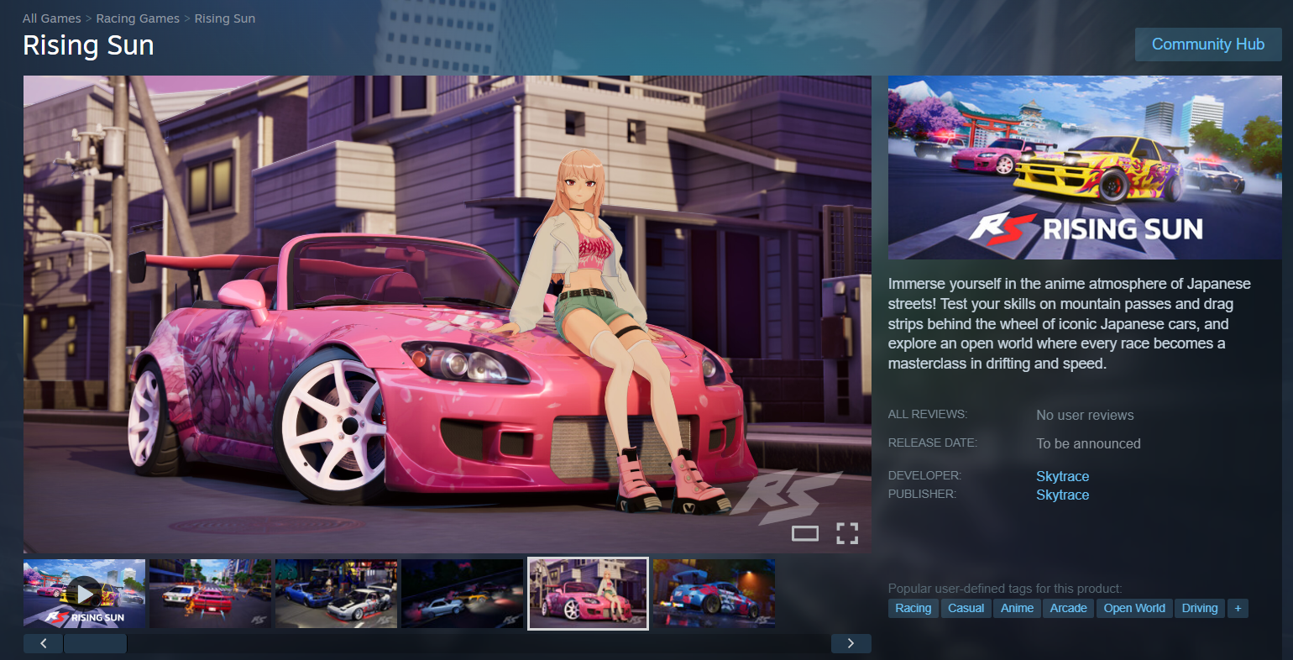Click the Rising Sun capsule header image

click(1085, 168)
